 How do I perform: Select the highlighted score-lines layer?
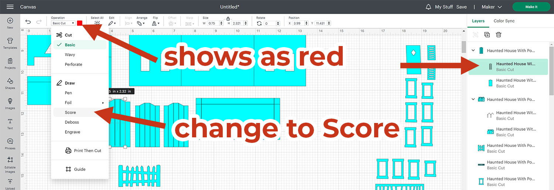pyautogui.click(x=508, y=67)
